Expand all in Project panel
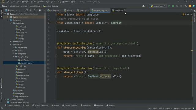 click(31, 10)
